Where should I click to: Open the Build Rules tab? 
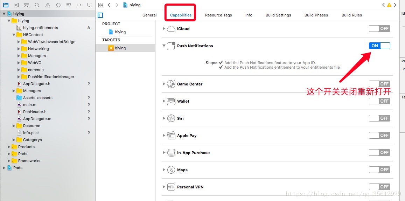pos(352,15)
